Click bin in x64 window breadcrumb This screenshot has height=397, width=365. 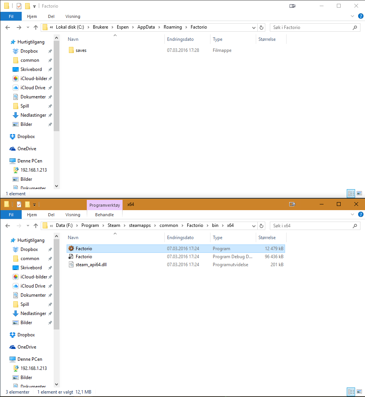[x=215, y=225]
